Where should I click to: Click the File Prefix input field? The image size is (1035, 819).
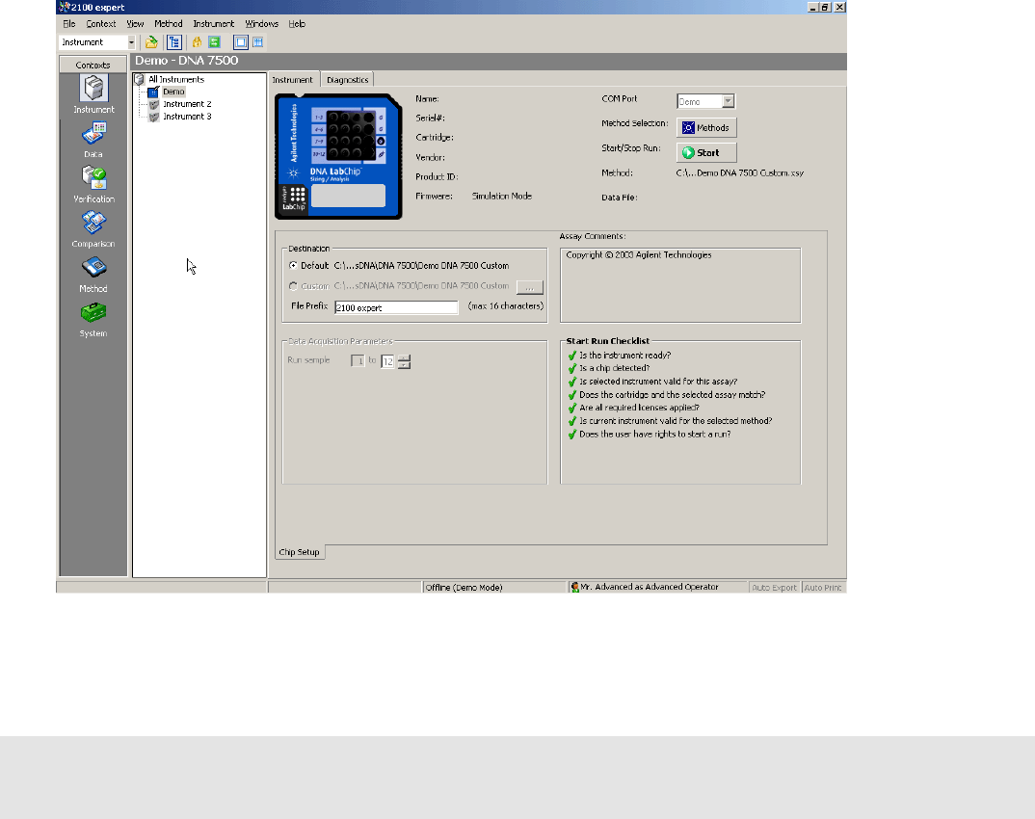coord(396,307)
